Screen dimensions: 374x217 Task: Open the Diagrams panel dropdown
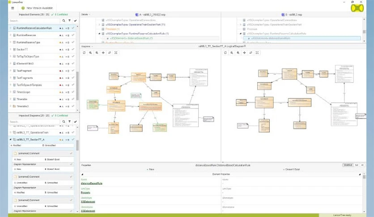click(87, 46)
